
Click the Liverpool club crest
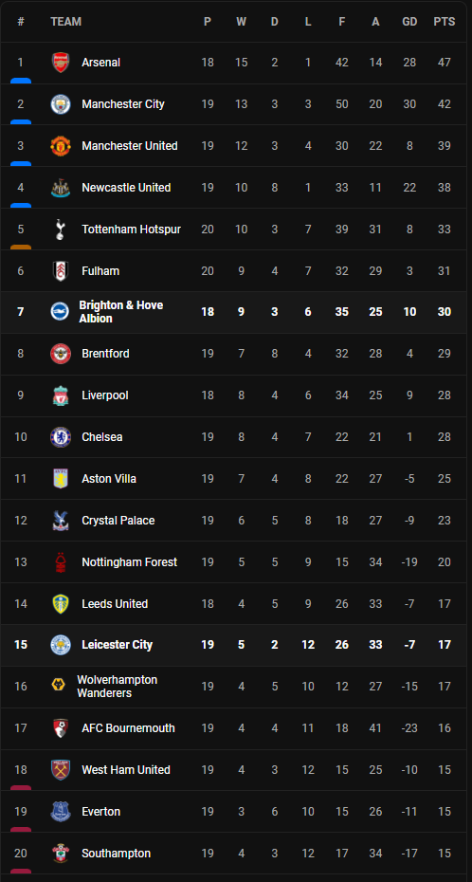[60, 395]
